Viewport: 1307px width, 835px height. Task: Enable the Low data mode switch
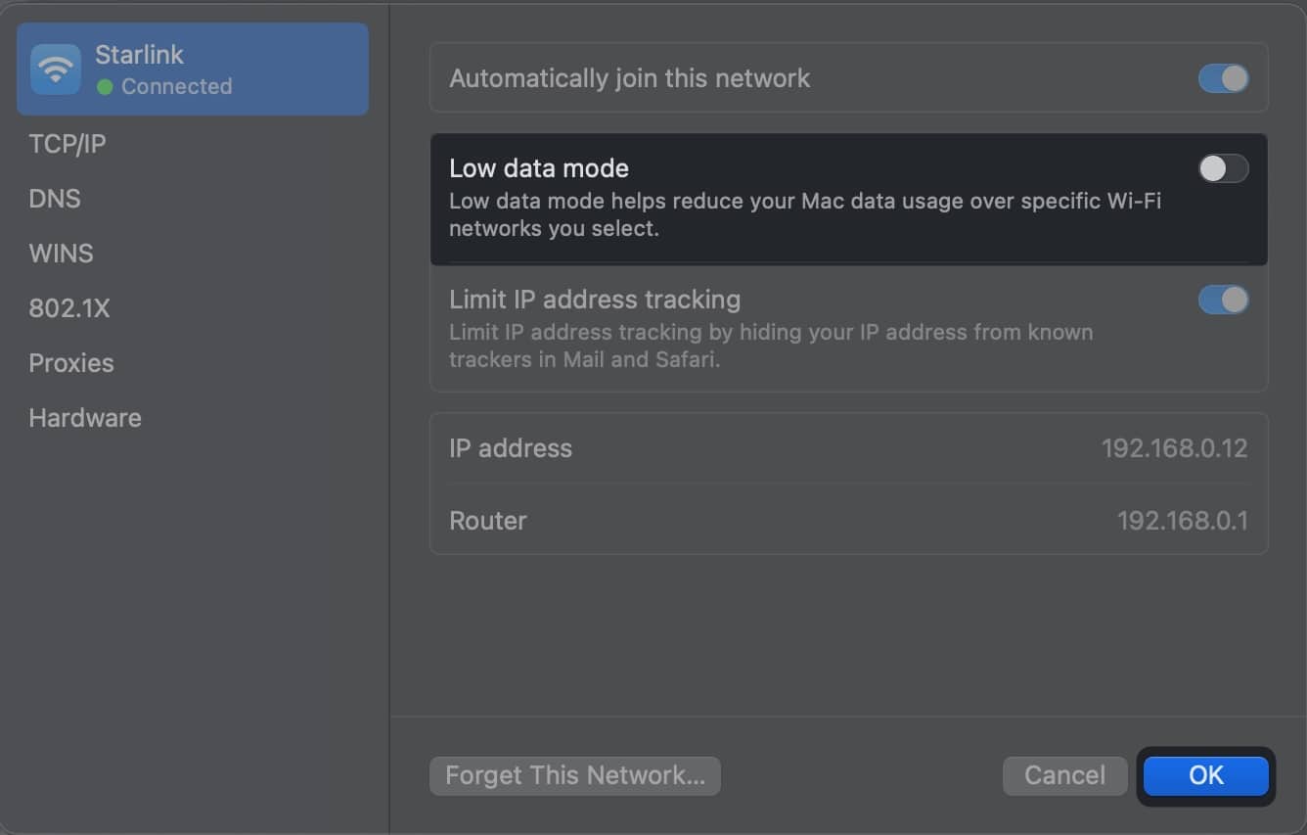[x=1223, y=168]
